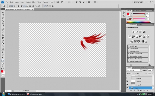
Task: Toggle lock image pixels
Action: click(x=134, y=73)
